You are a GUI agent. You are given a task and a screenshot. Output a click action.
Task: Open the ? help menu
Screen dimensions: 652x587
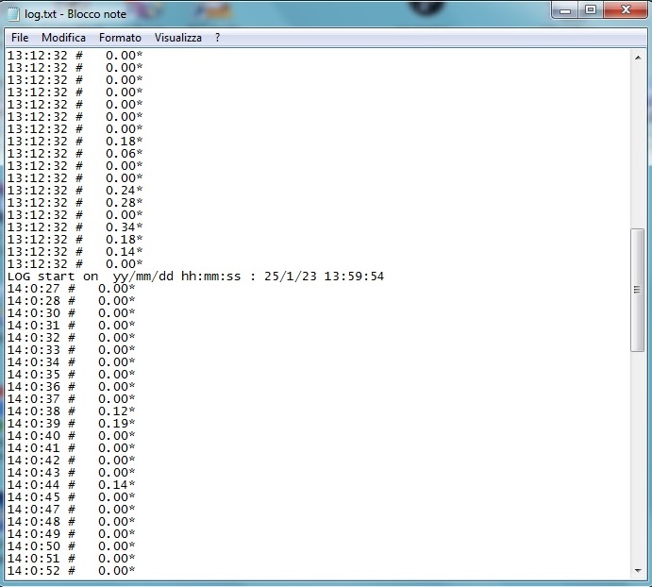[217, 38]
